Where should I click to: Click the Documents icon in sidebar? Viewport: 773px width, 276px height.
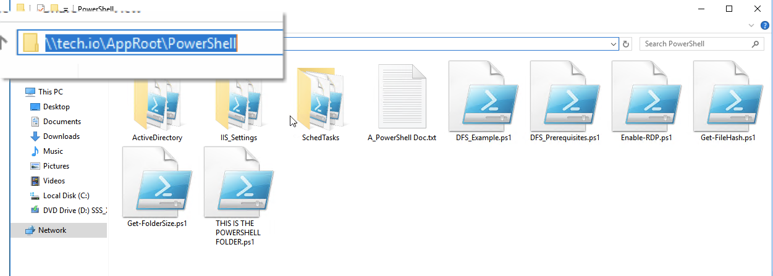[35, 122]
